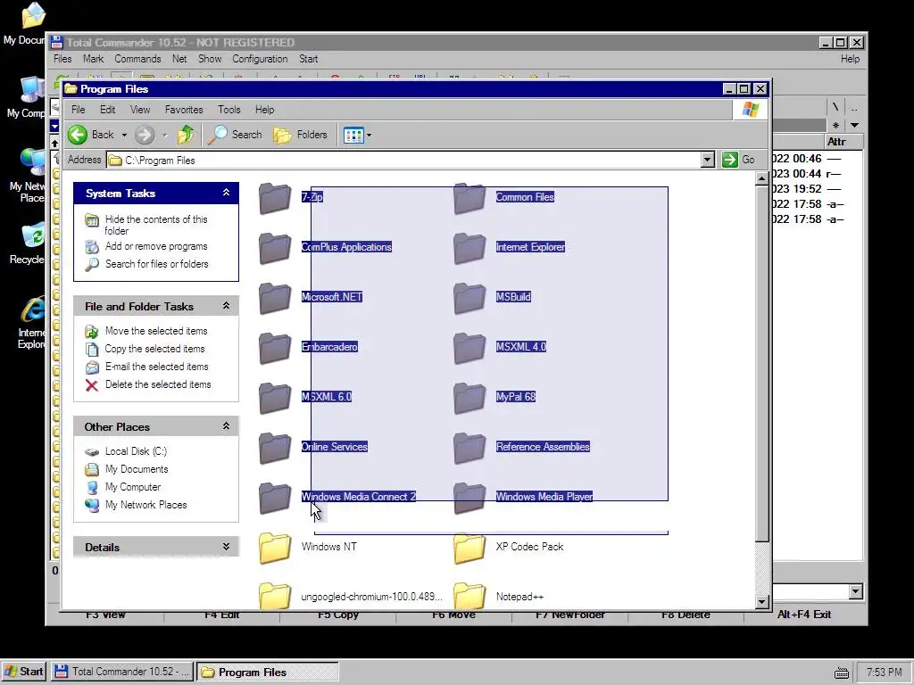Select the Online Services folder icon
Viewport: 914px width, 685px height.
click(x=275, y=448)
